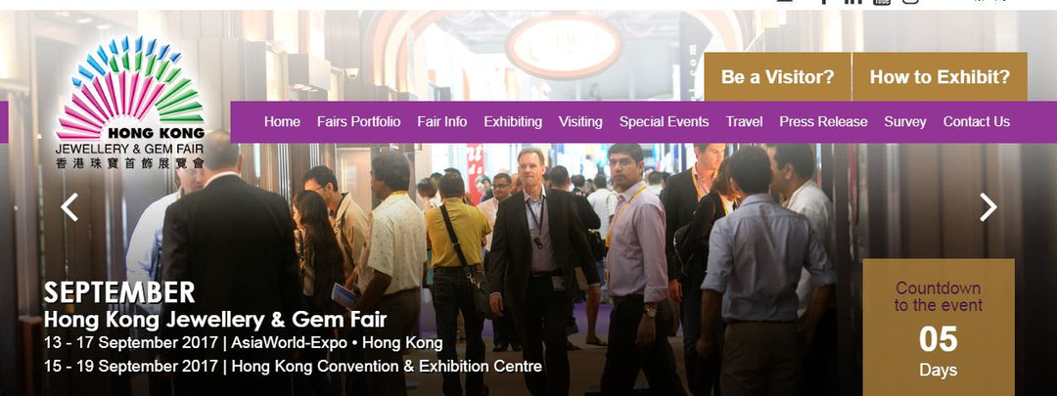Expand the Fairs Portfolio menu
The image size is (1057, 396).
click(358, 122)
